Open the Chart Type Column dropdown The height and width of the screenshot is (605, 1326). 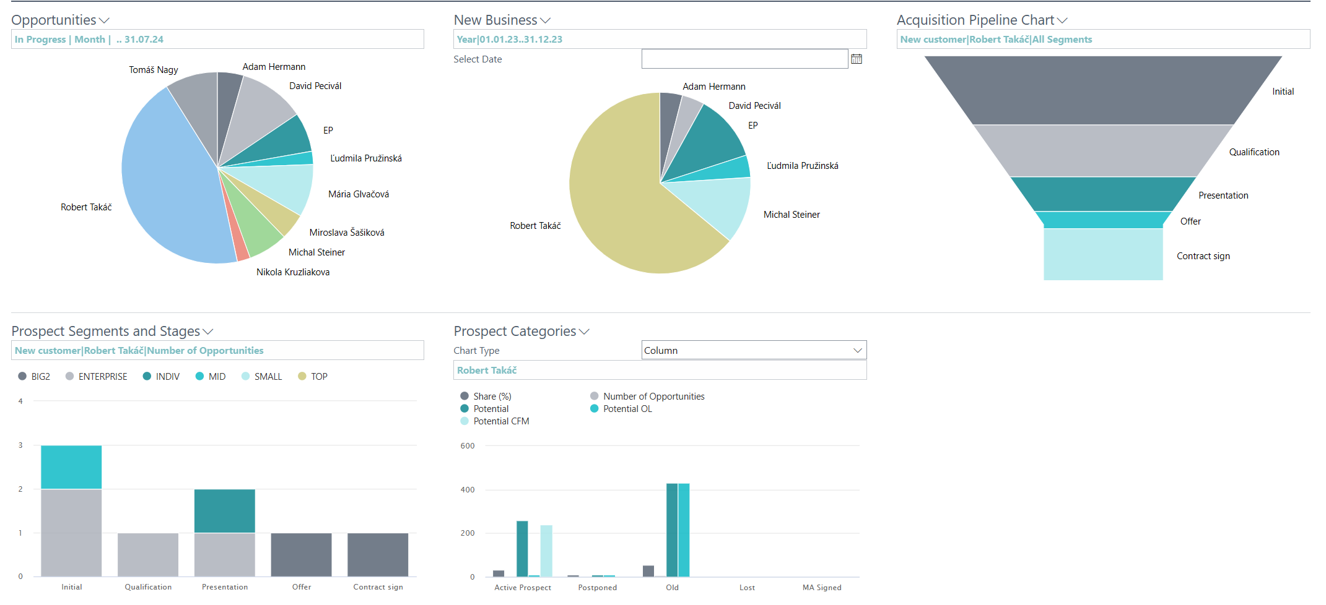coord(753,350)
